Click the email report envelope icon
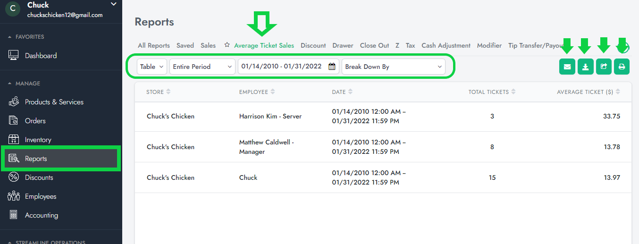This screenshot has width=639, height=244. 567,67
